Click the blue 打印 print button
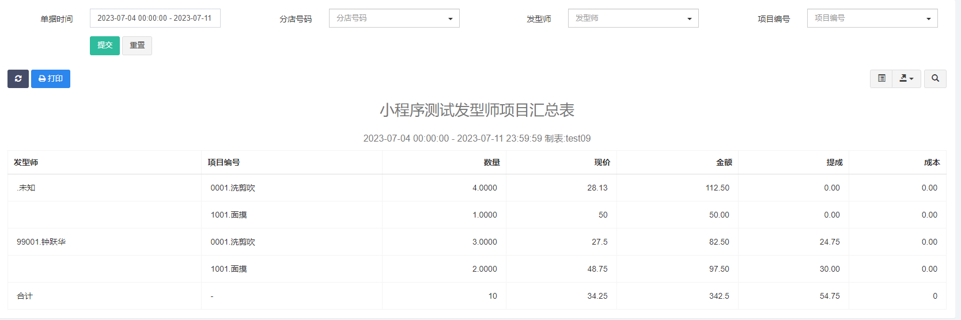Viewport: 961px width, 320px height. coord(51,79)
